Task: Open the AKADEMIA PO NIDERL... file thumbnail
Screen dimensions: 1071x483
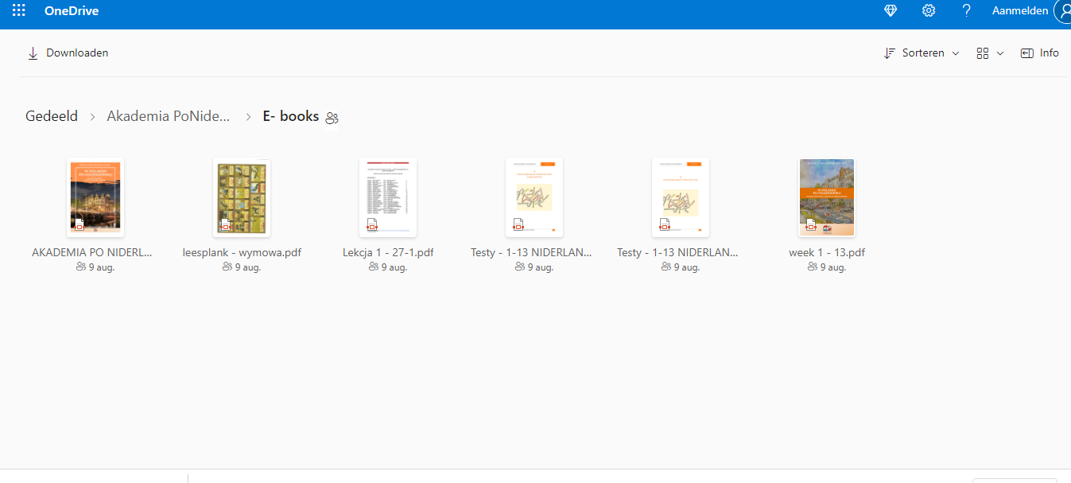Action: (x=95, y=197)
